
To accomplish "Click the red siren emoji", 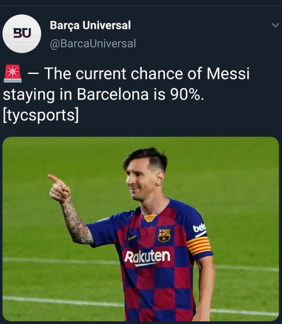I will [x=12, y=74].
